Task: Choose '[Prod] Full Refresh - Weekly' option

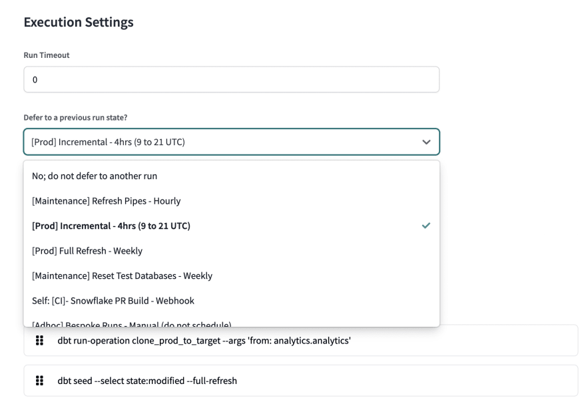Action: [x=231, y=251]
